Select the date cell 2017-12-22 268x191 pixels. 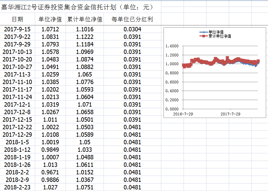click(x=17, y=127)
